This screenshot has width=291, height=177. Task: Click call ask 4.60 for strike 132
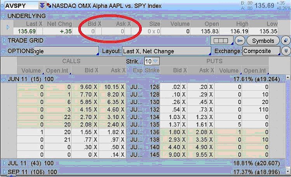[113, 109]
